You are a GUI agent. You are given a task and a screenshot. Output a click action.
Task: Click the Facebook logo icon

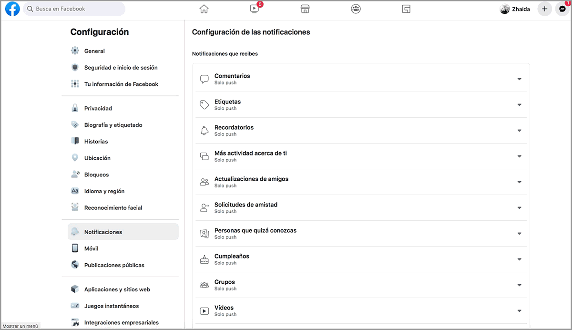(12, 9)
